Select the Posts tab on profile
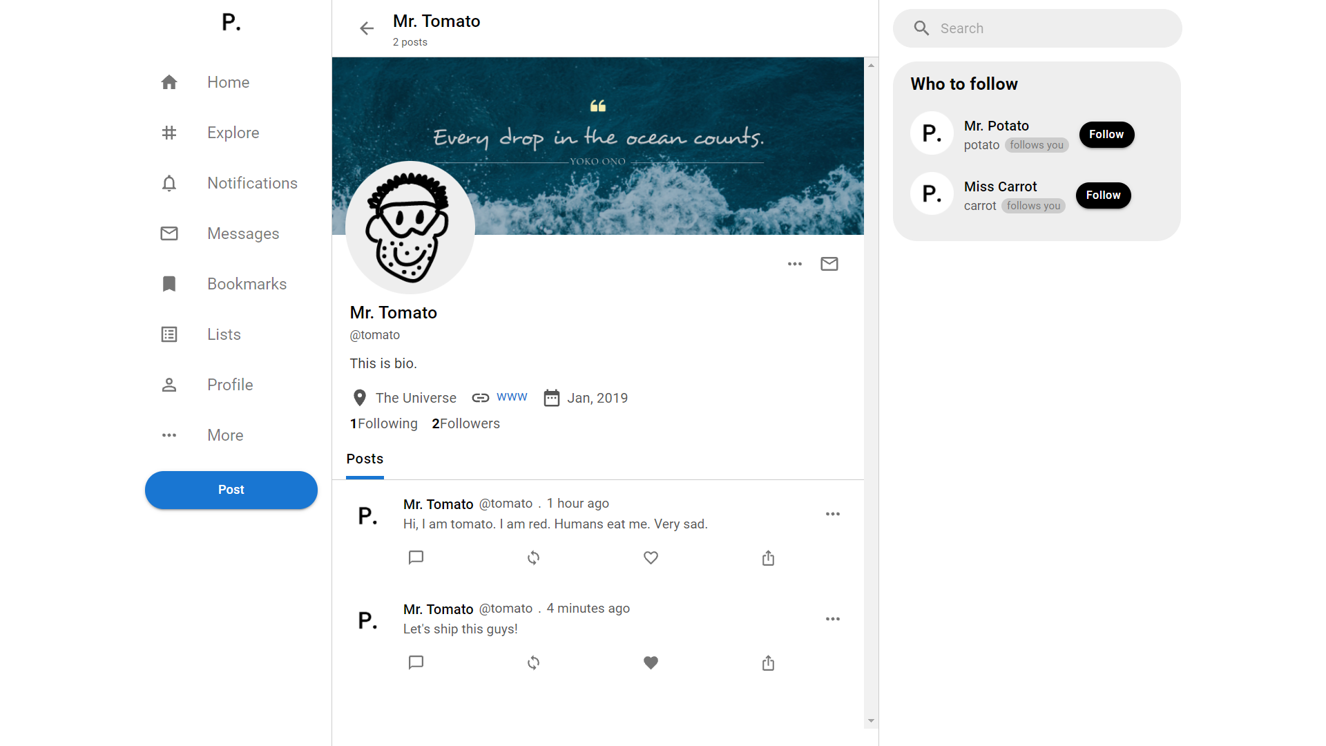 (364, 458)
